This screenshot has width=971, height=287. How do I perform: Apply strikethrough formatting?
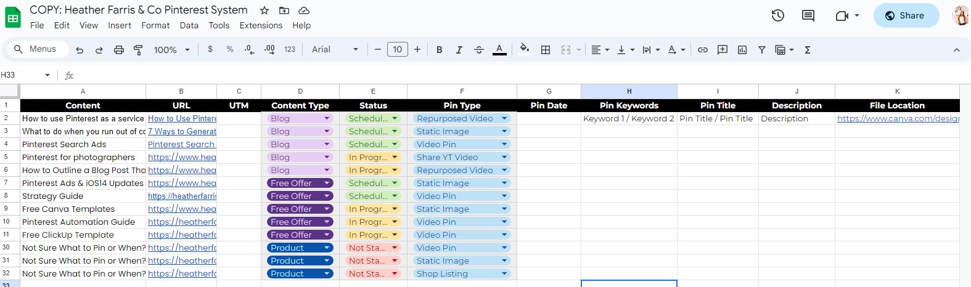479,50
